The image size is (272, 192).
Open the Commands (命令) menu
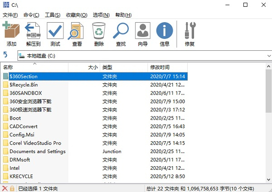(x=31, y=15)
